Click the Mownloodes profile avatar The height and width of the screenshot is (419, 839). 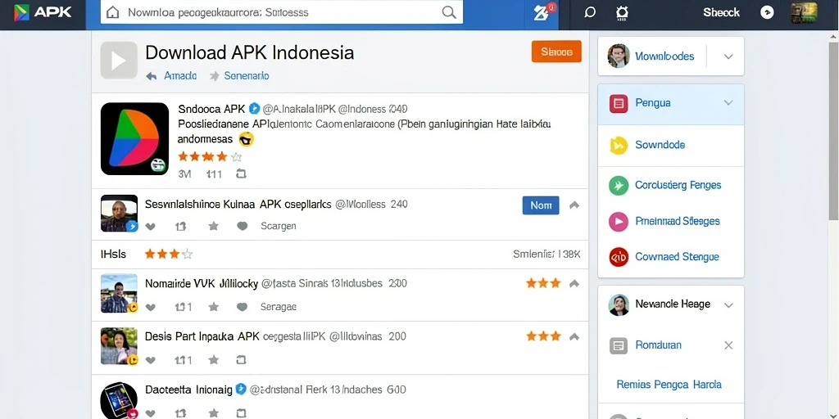[x=619, y=56]
